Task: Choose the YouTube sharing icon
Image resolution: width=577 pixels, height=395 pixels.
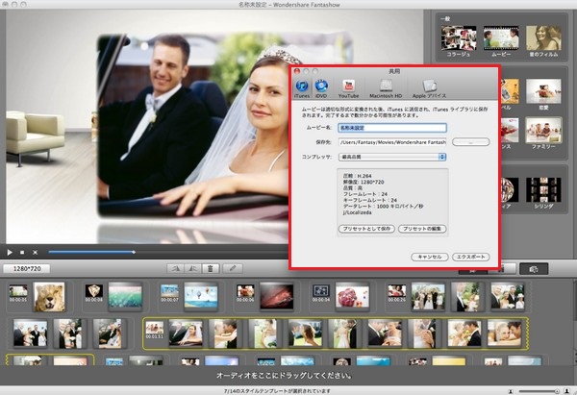Action: [x=348, y=88]
